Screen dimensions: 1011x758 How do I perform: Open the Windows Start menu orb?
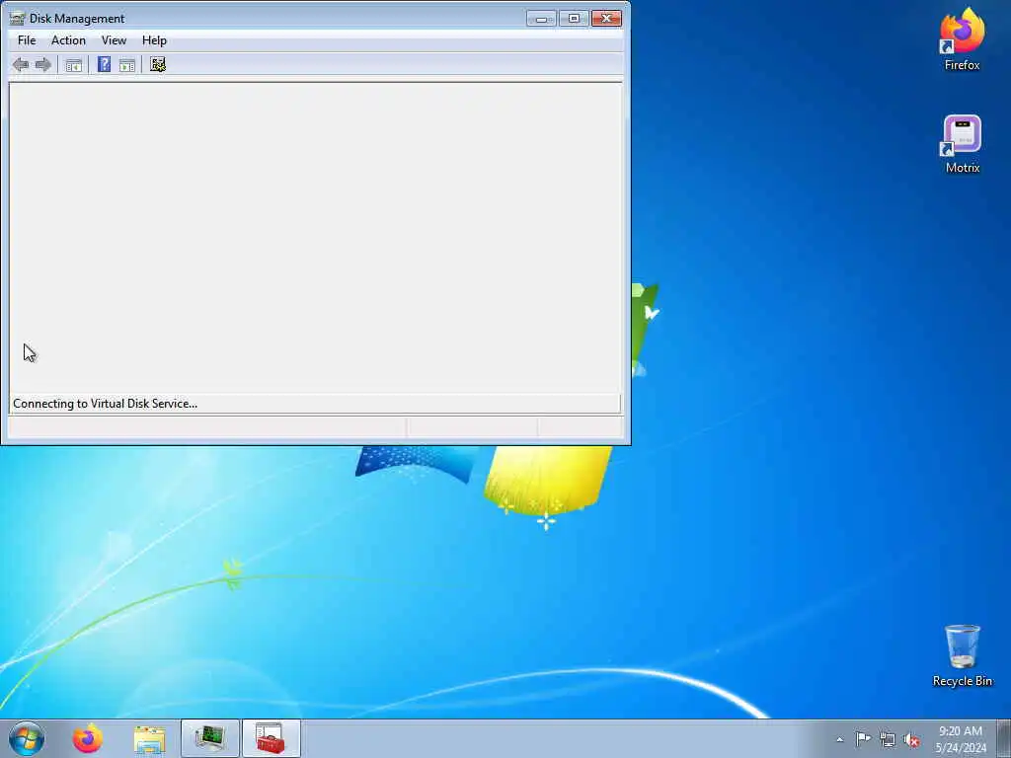(x=27, y=738)
